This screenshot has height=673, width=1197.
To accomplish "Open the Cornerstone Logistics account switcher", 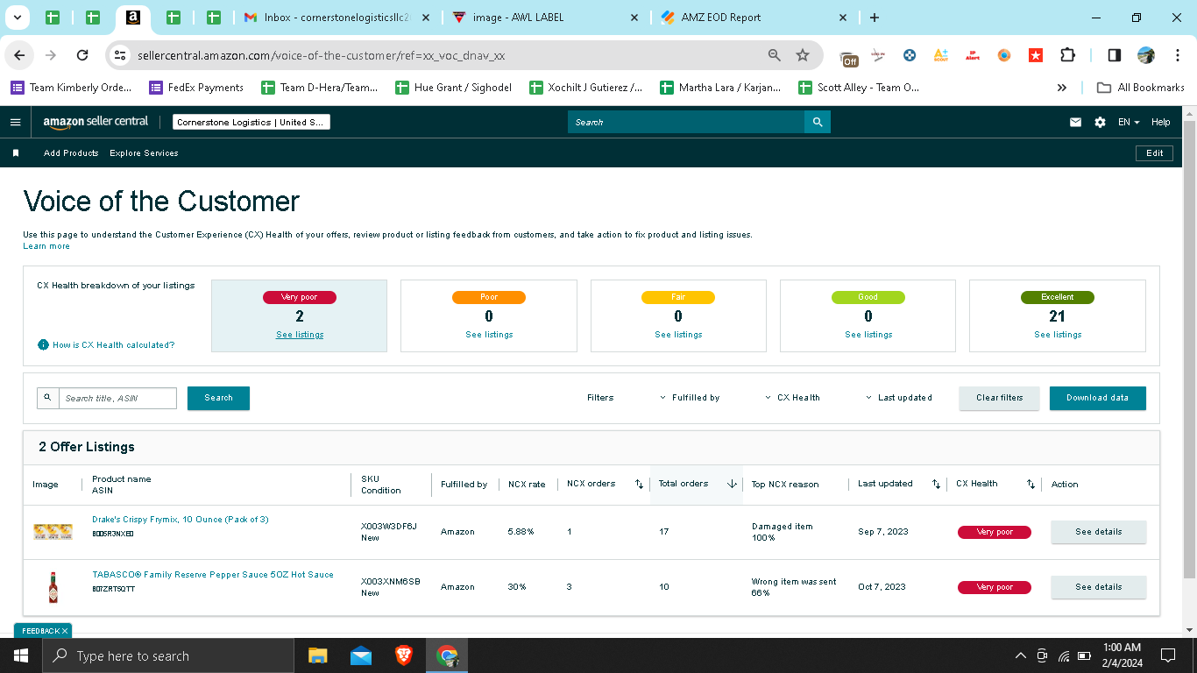I will tap(251, 123).
